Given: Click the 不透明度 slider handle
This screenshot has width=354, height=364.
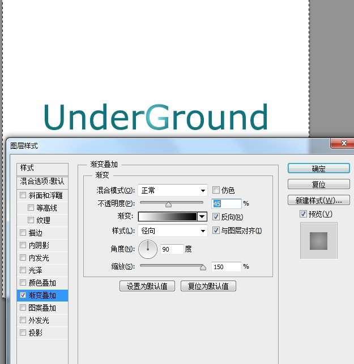Looking at the screenshot, I should click(168, 204).
